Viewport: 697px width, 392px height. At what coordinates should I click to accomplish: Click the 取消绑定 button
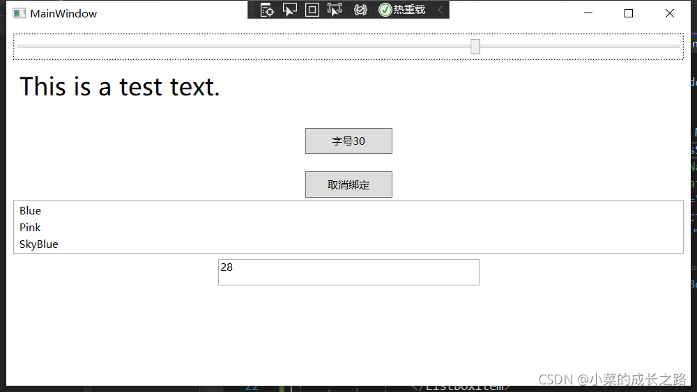348,185
